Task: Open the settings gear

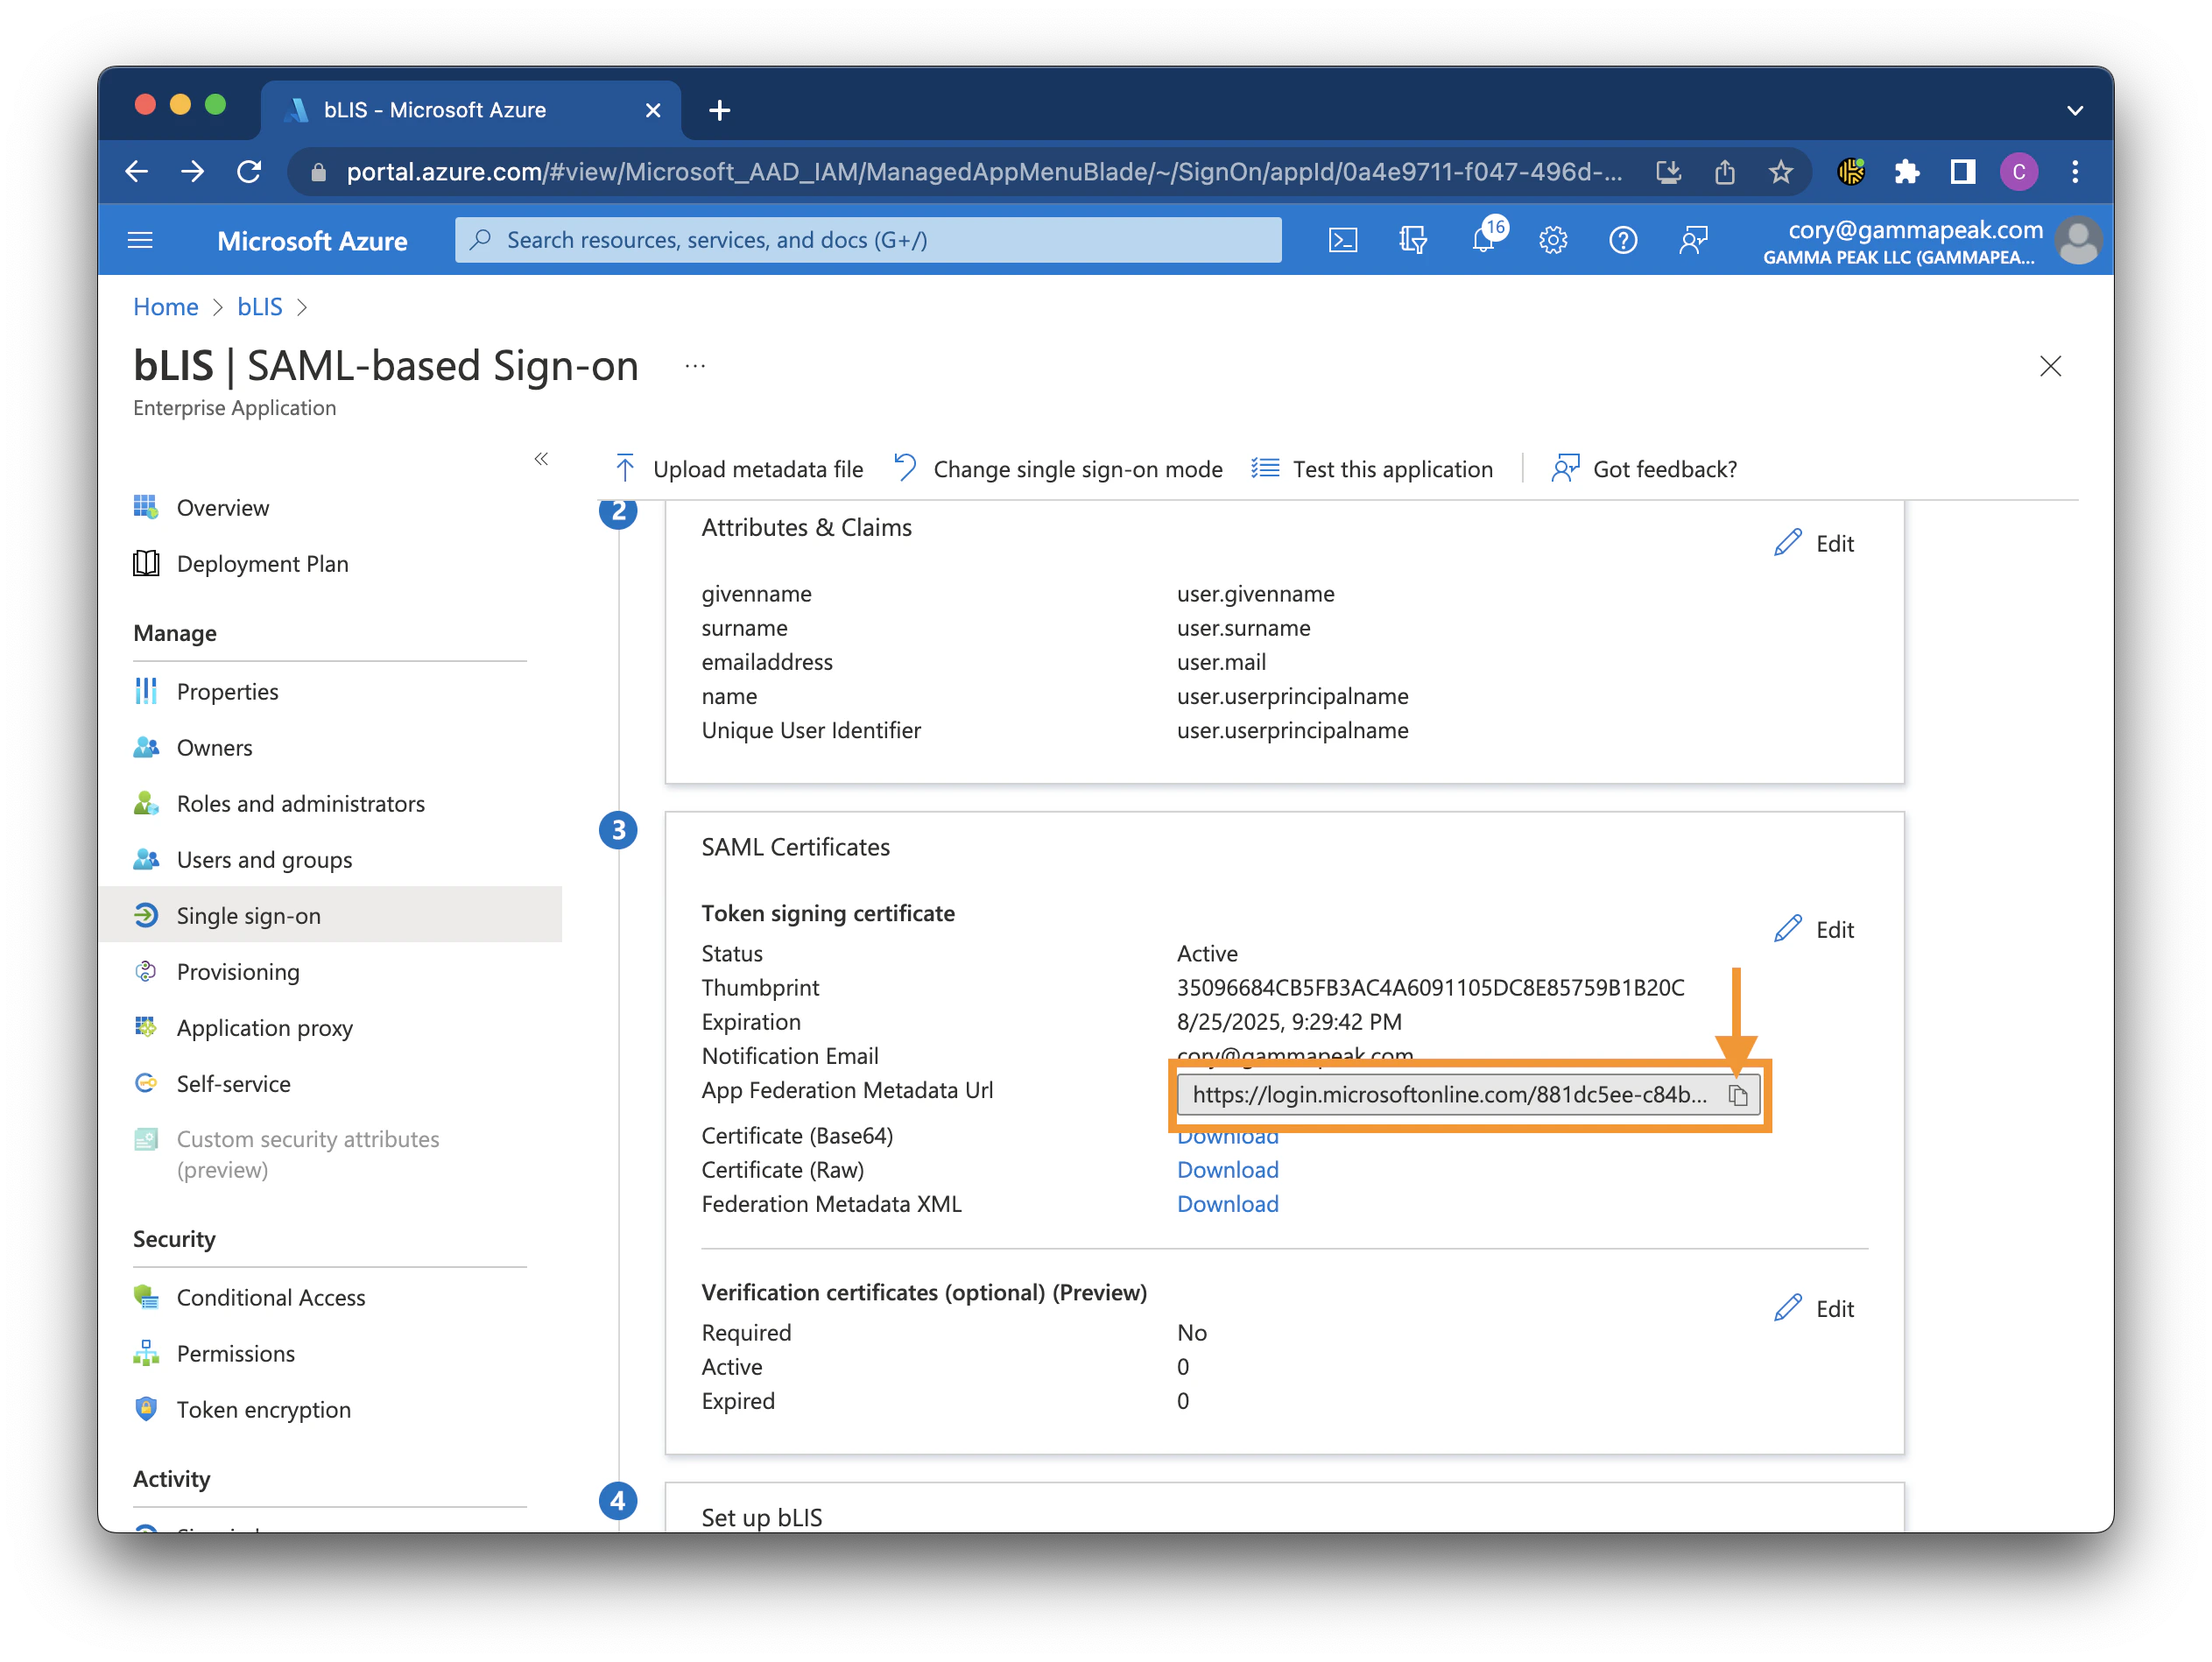Action: click(x=1553, y=239)
